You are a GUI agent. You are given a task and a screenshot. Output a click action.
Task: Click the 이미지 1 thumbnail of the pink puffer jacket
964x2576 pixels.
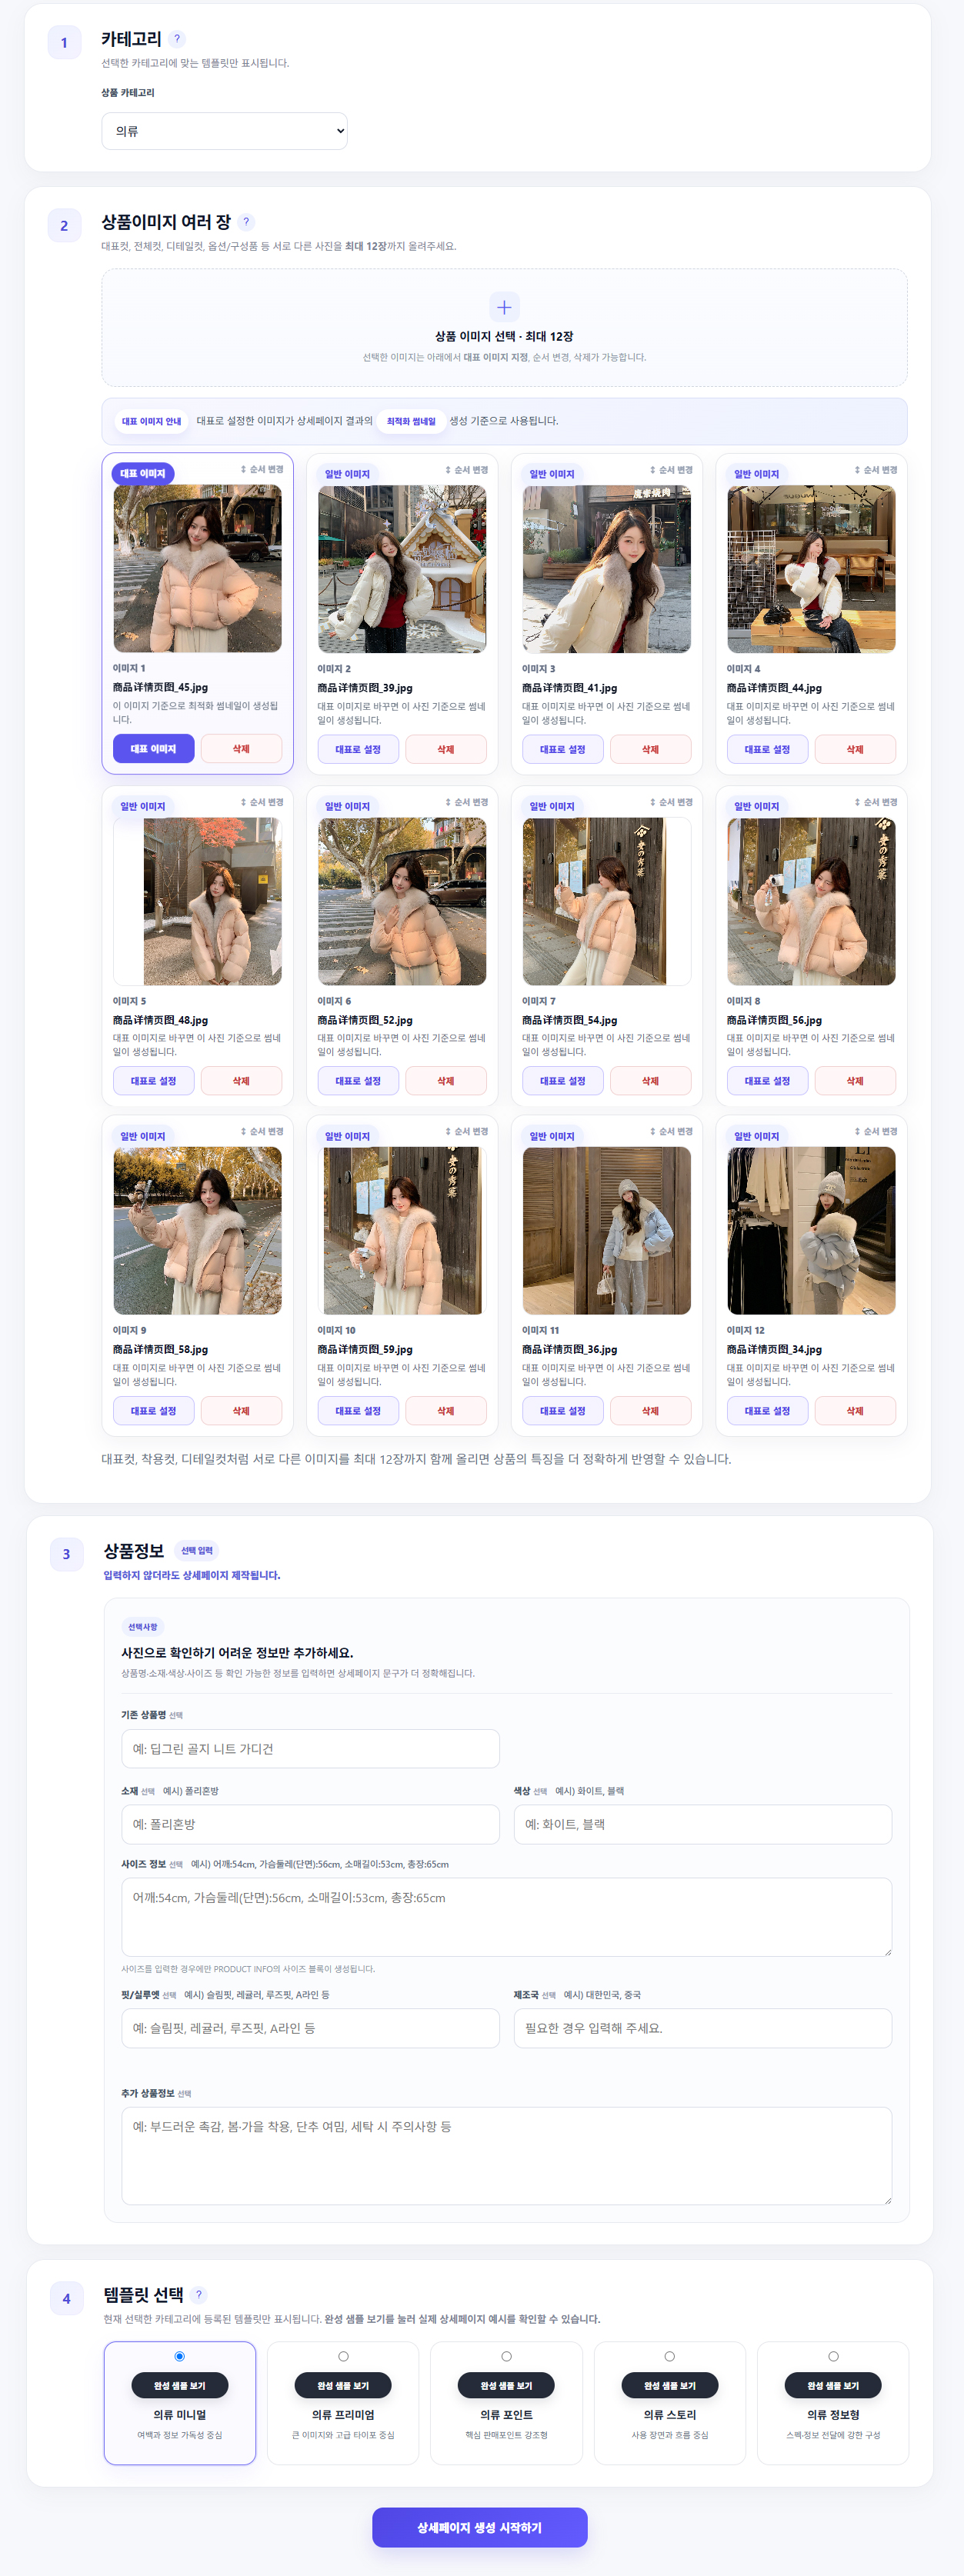pyautogui.click(x=197, y=569)
